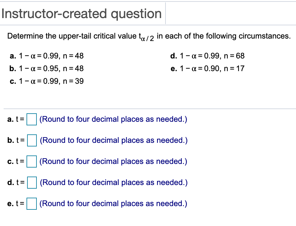The height and width of the screenshot is (226, 296).
Task: Click the 'a. t =' label
Action: (x=16, y=119)
